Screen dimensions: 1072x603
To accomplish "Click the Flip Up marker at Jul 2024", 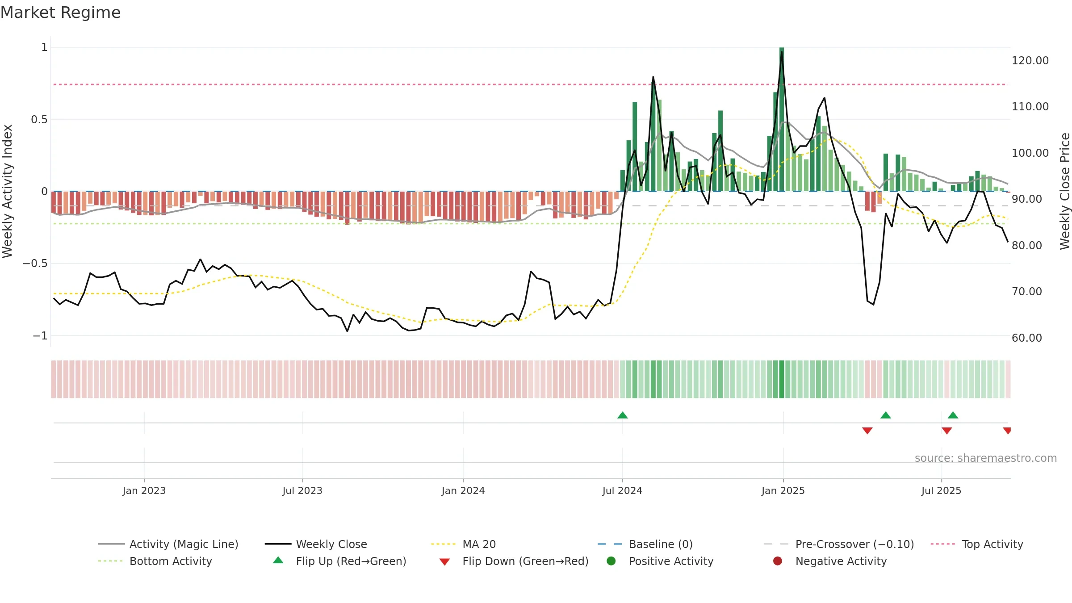I will pyautogui.click(x=623, y=415).
